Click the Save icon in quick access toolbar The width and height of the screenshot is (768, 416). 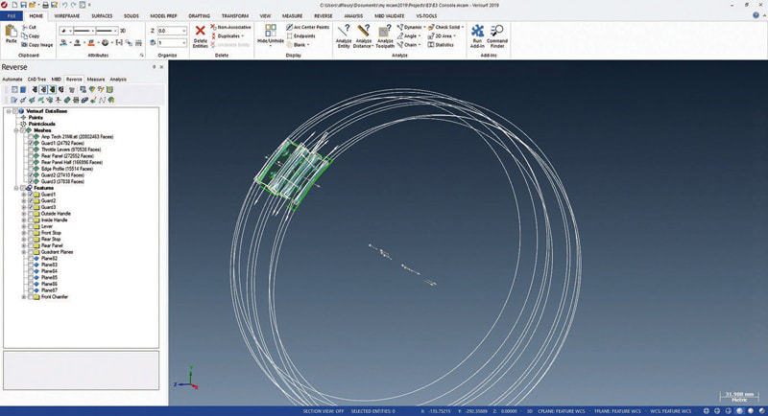tap(23, 5)
